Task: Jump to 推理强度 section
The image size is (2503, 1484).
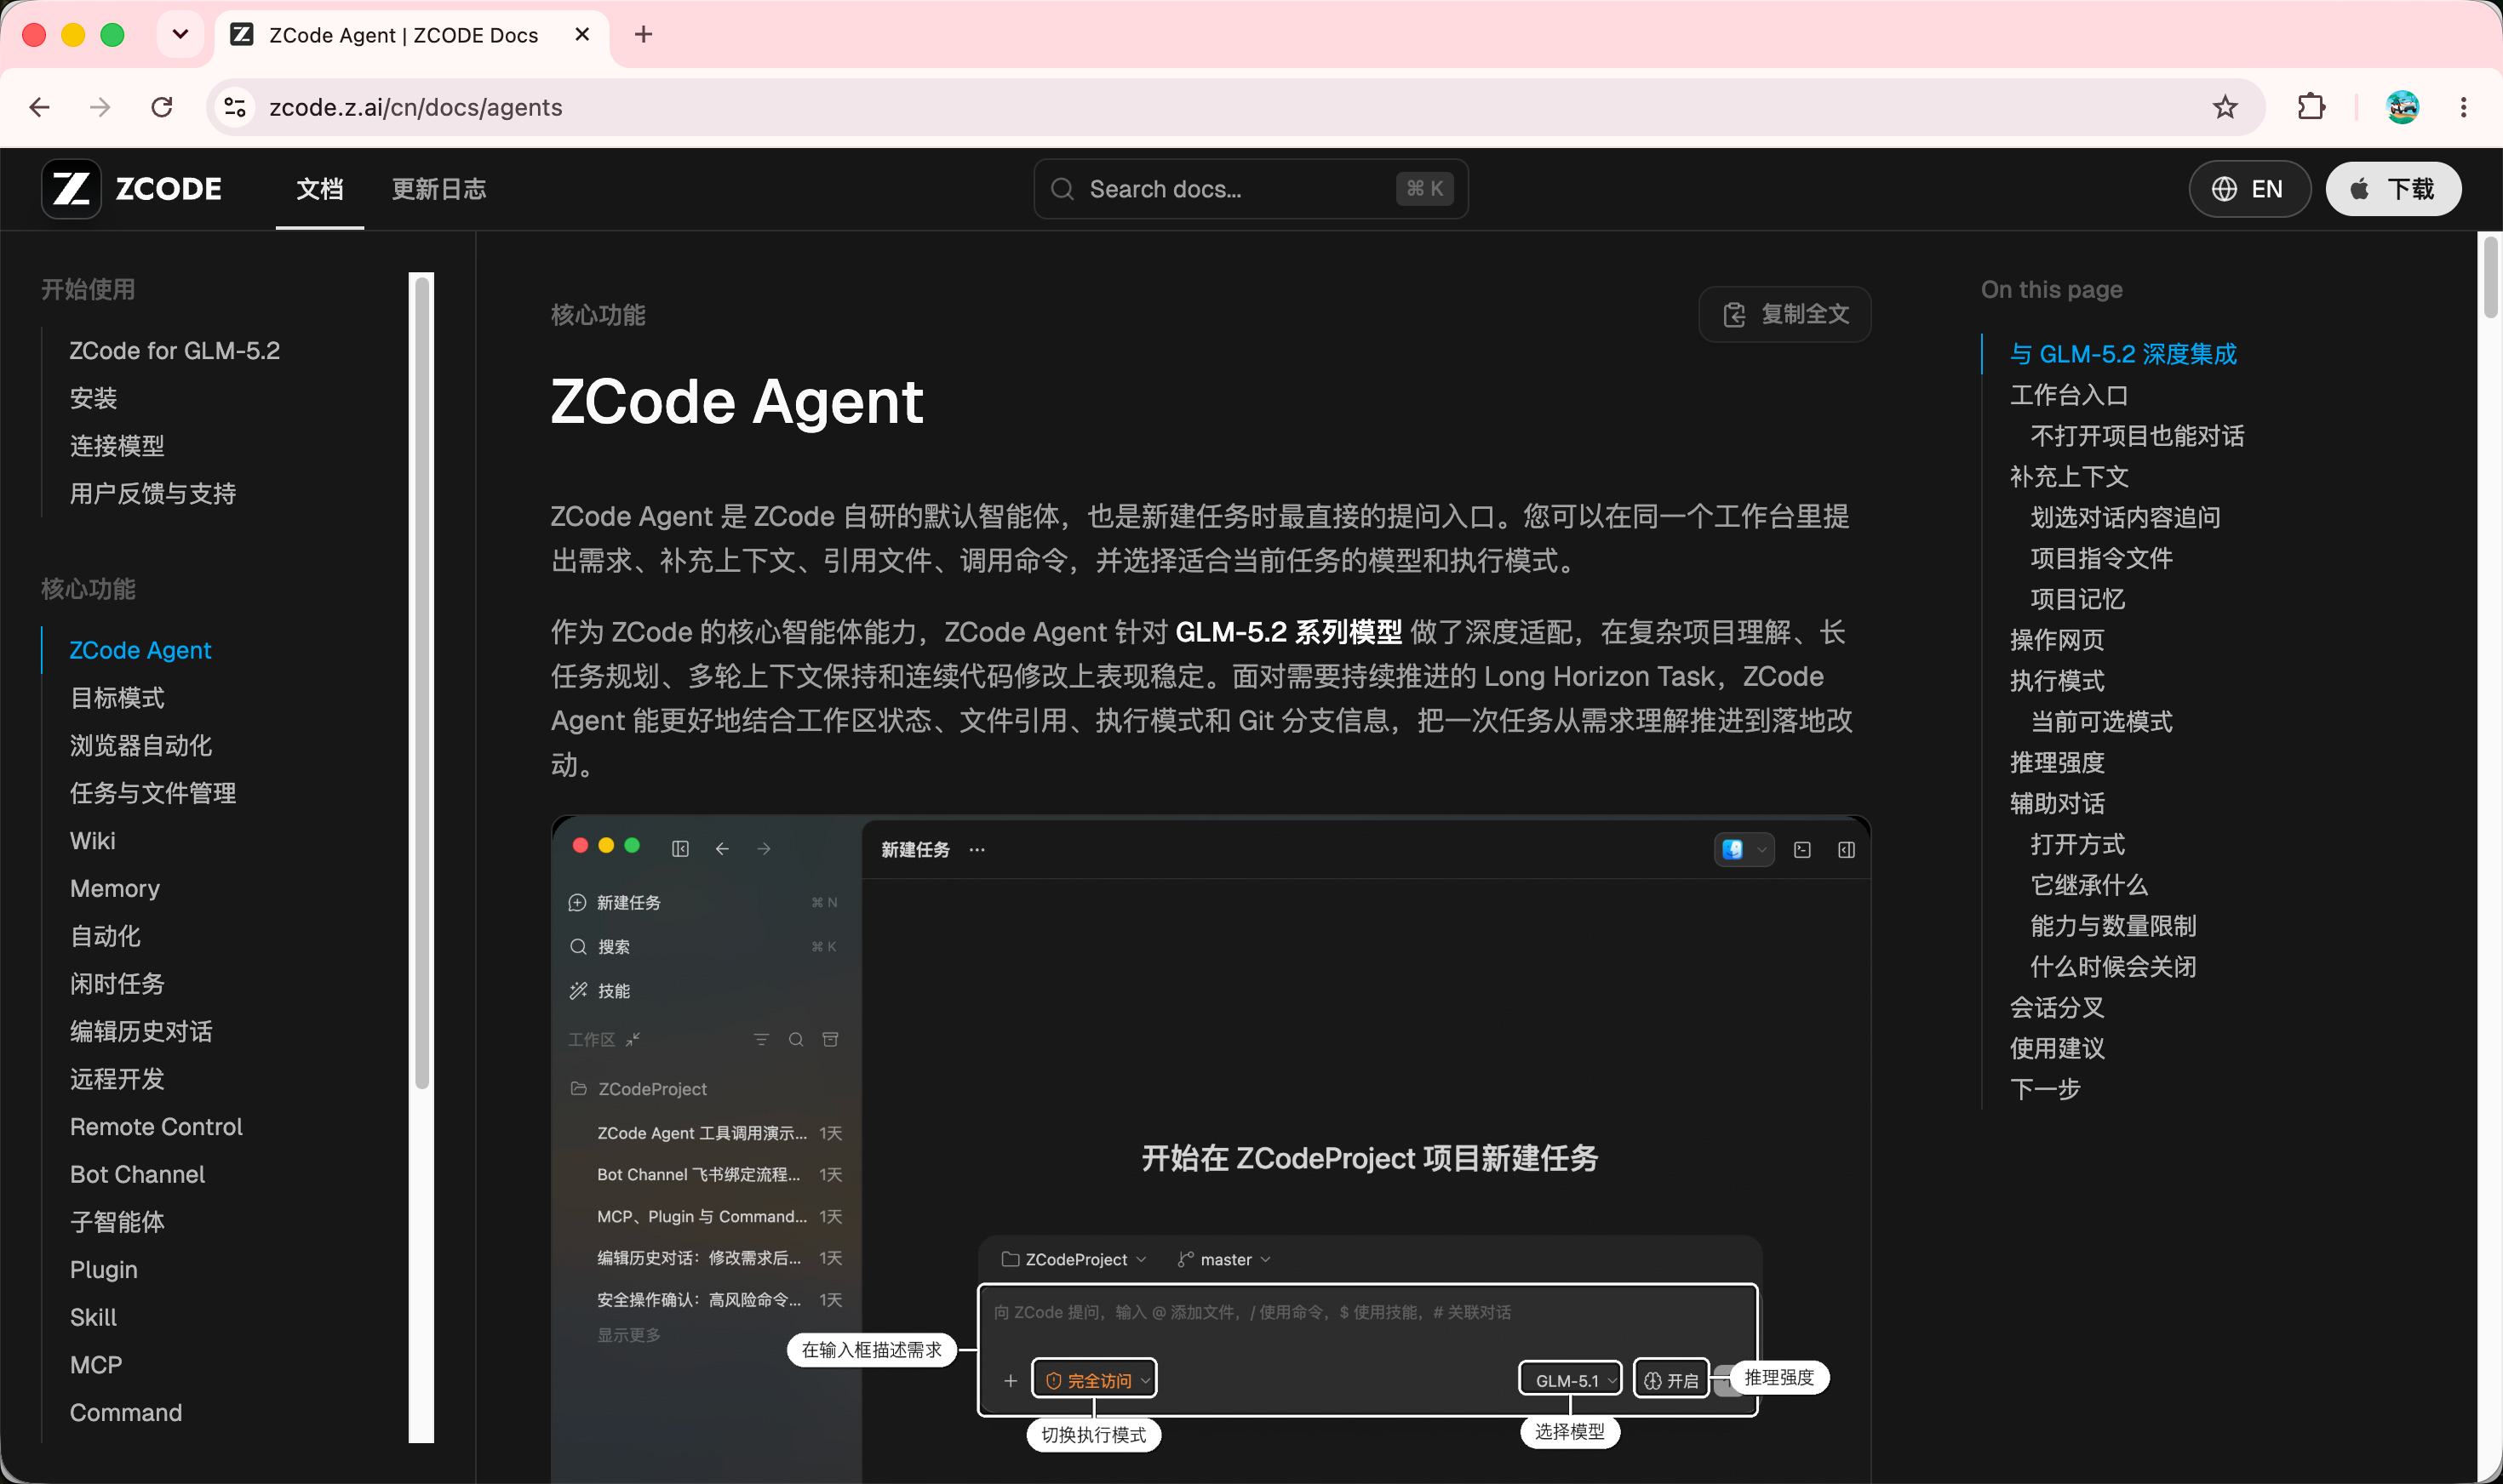Action: point(2057,763)
